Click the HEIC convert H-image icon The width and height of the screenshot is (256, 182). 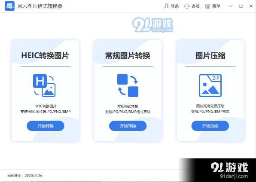tap(44, 85)
